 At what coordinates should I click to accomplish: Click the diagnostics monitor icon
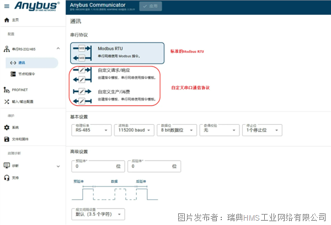click(x=7, y=166)
